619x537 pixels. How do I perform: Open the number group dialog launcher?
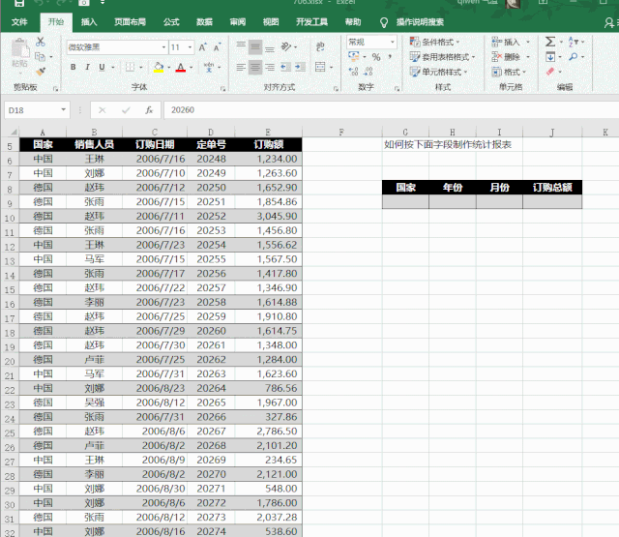point(398,89)
